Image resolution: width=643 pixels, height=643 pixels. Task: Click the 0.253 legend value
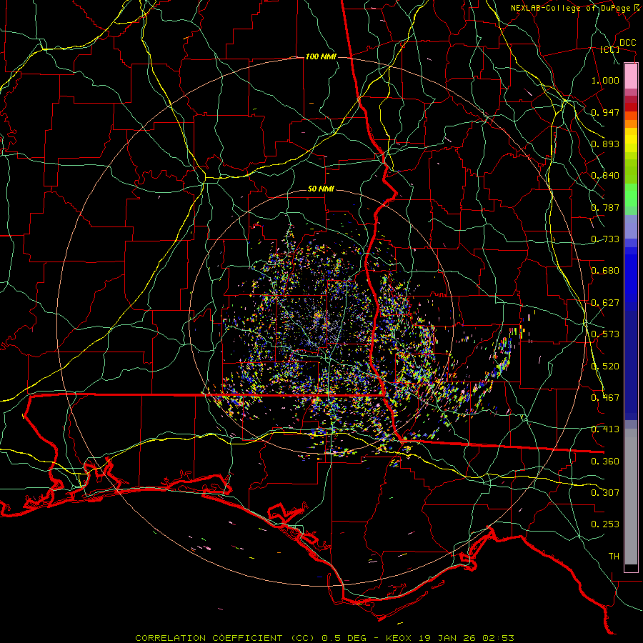(x=605, y=524)
